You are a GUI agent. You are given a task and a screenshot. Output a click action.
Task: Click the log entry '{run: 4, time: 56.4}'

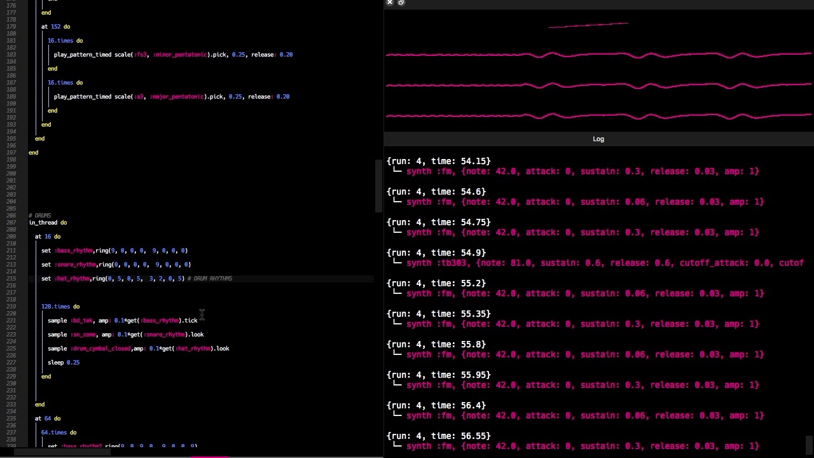point(436,405)
